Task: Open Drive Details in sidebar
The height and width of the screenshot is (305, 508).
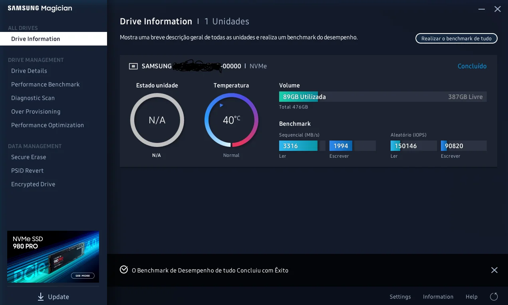Action: tap(29, 71)
